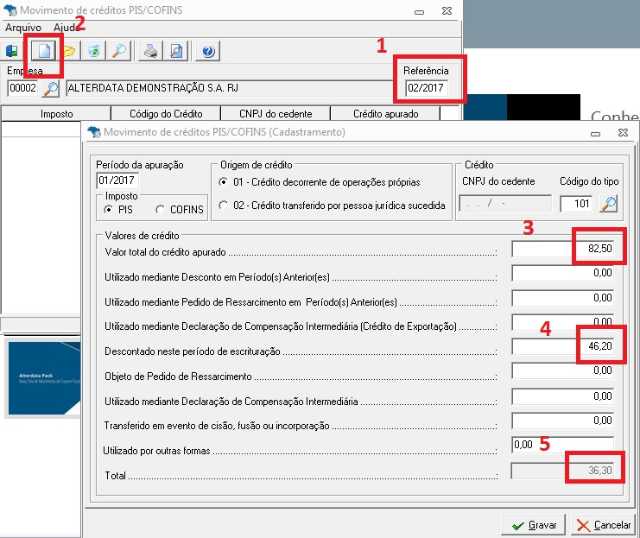The width and height of the screenshot is (640, 538).
Task: Click the Descontado neste período value 46,20
Action: coord(562,346)
